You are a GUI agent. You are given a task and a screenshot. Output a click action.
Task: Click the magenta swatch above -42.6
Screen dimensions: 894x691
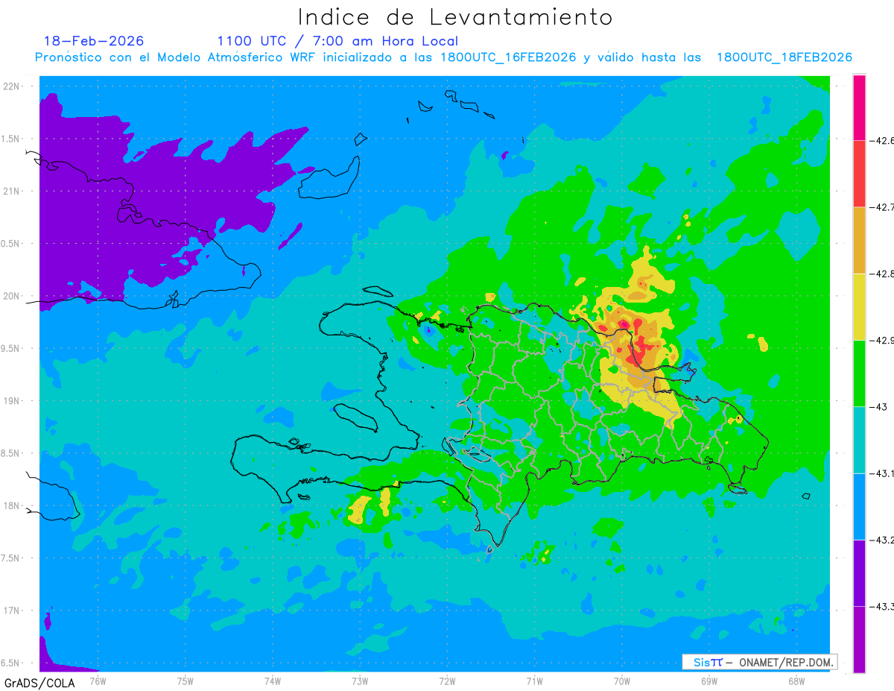[859, 107]
